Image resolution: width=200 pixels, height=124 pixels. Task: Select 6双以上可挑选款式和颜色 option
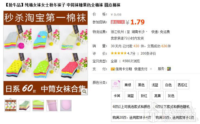click(x=131, y=106)
